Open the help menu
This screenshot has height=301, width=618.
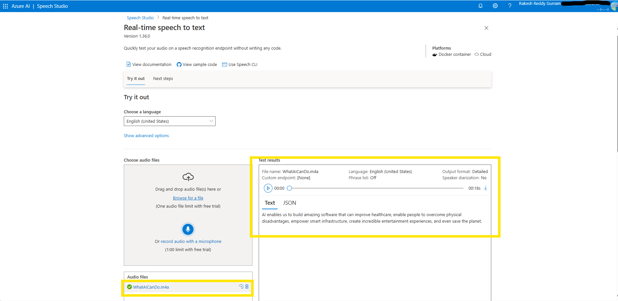coord(510,6)
